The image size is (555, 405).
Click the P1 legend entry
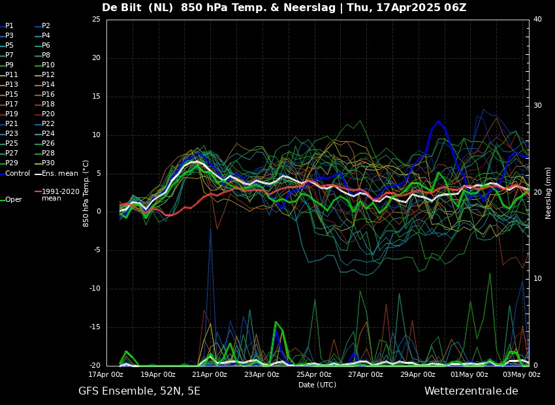(x=7, y=26)
